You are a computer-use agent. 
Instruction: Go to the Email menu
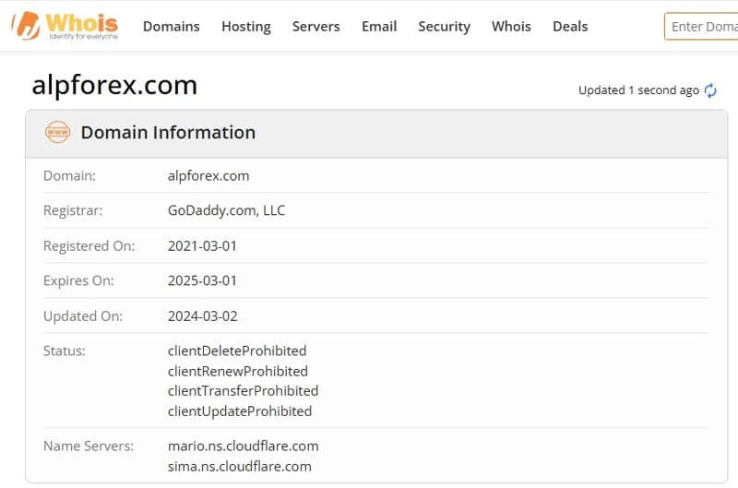[379, 26]
